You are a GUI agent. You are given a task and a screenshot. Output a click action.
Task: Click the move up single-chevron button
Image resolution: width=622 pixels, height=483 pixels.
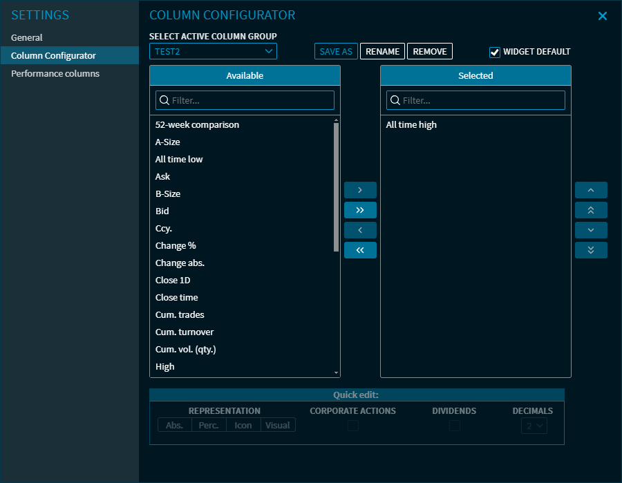tap(591, 190)
